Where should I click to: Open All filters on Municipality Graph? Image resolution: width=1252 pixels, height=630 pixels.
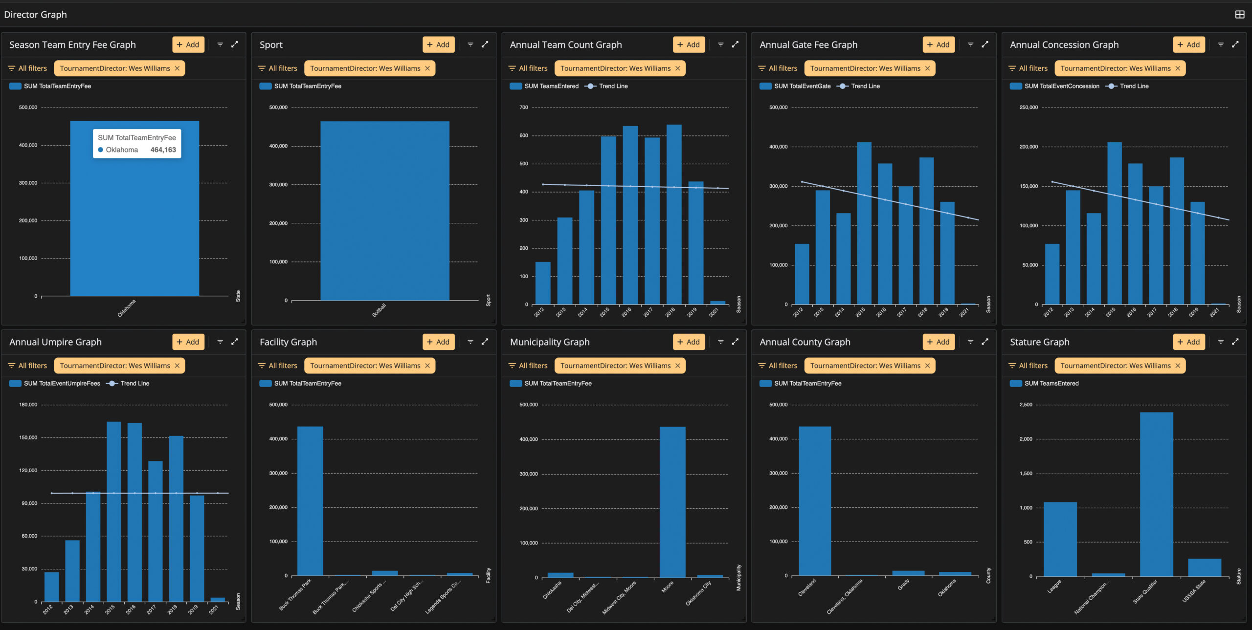[x=528, y=366]
